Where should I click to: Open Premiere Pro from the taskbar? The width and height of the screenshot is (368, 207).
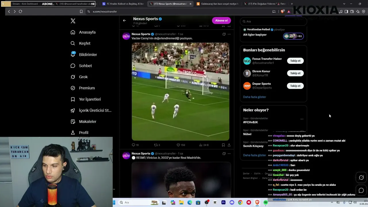(223, 202)
